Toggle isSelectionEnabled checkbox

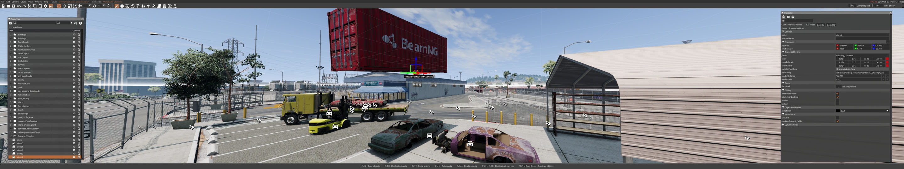point(838,97)
